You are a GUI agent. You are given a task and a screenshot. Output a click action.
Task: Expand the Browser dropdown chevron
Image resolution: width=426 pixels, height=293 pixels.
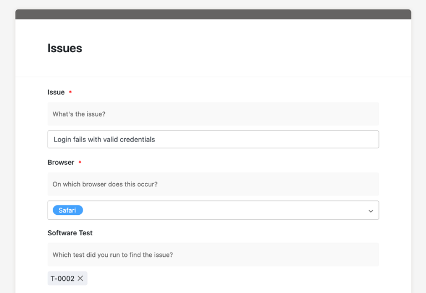tap(371, 211)
